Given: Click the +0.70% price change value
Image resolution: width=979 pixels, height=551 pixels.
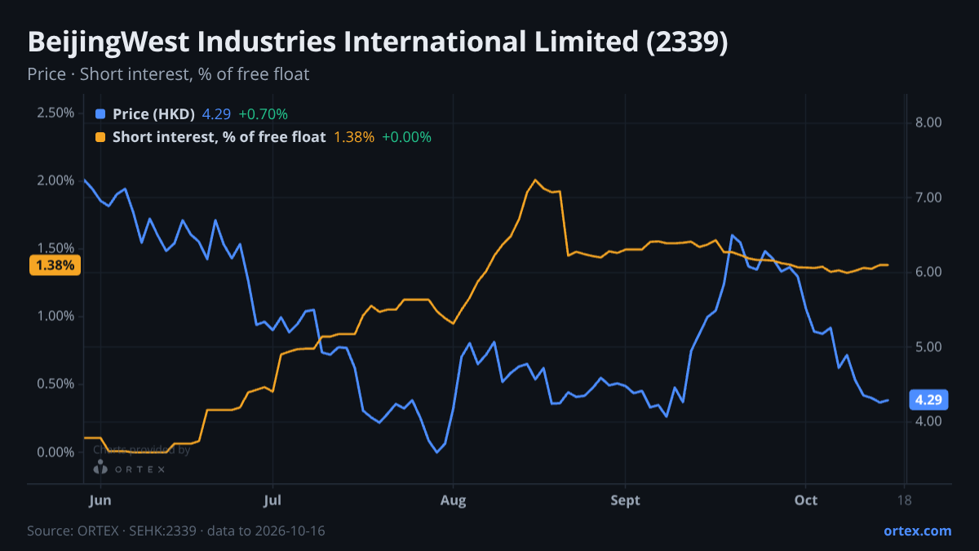Looking at the screenshot, I should 263,114.
